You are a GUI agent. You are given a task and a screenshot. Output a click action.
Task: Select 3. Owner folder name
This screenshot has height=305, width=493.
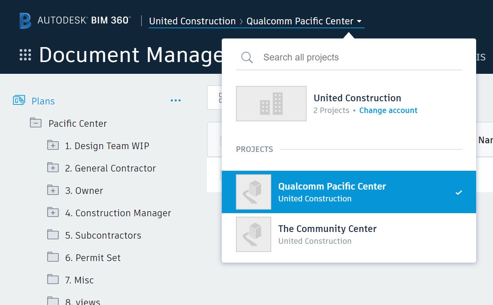(84, 190)
